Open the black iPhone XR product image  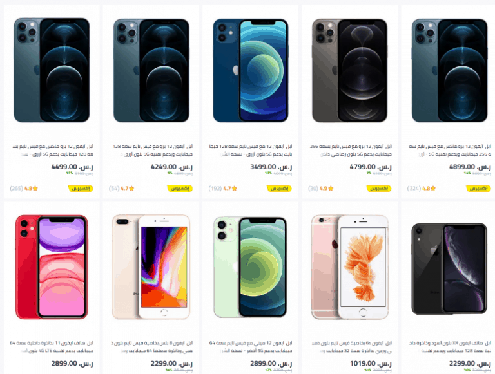pyautogui.click(x=449, y=268)
